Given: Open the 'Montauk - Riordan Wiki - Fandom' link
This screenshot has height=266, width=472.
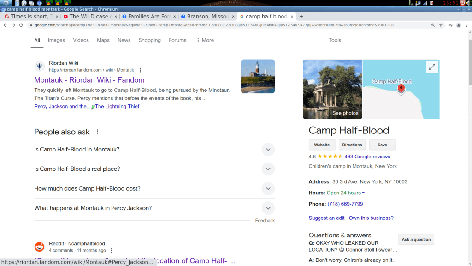Looking at the screenshot, I should point(89,80).
